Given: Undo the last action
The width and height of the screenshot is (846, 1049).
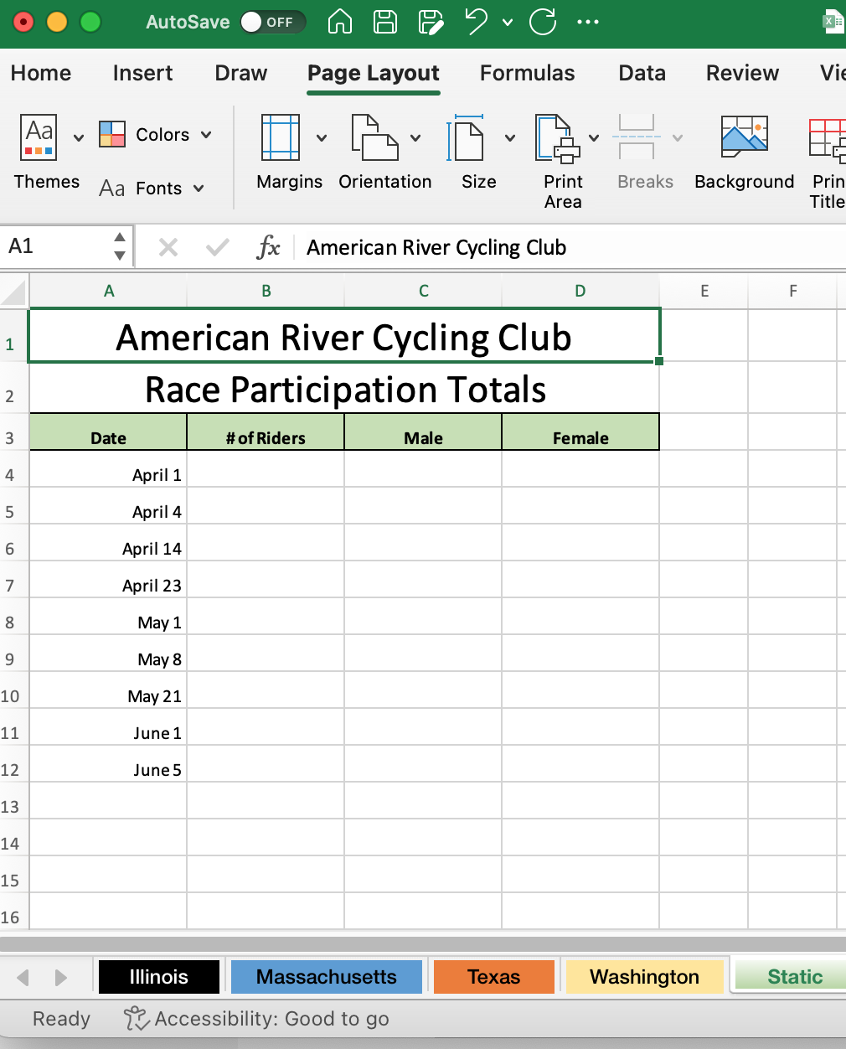Looking at the screenshot, I should [475, 22].
